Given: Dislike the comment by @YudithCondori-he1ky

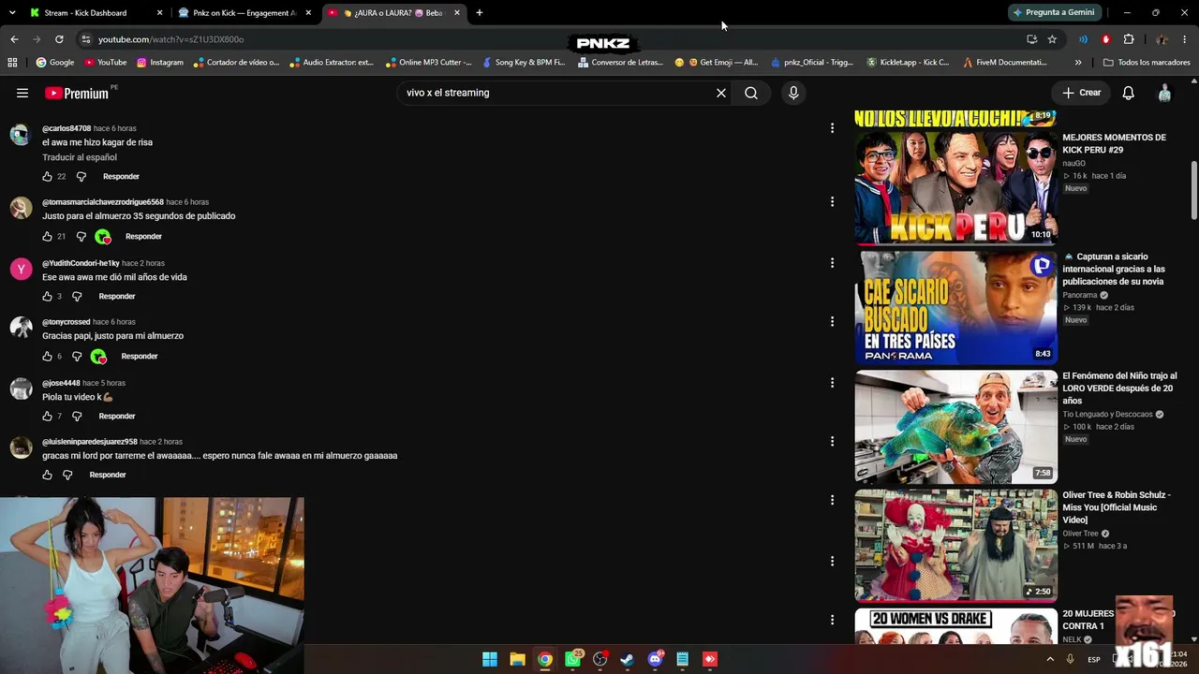Looking at the screenshot, I should [77, 296].
